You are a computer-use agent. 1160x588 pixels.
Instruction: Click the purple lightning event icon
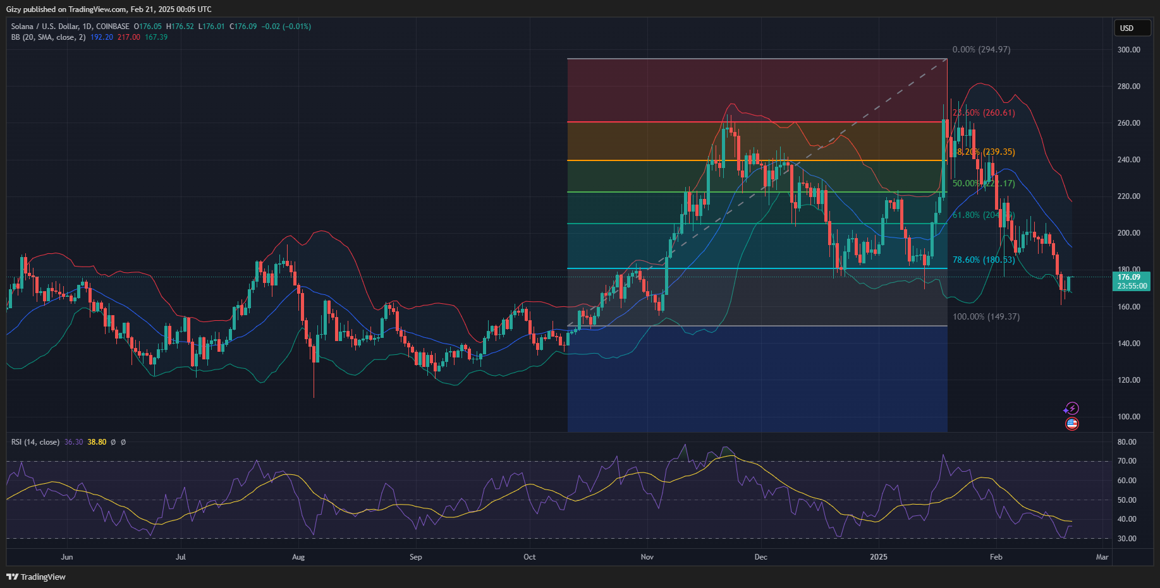point(1071,409)
